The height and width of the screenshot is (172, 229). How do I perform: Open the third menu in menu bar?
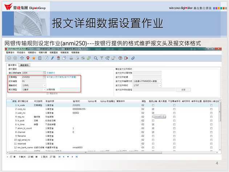pyautogui.click(x=32, y=52)
